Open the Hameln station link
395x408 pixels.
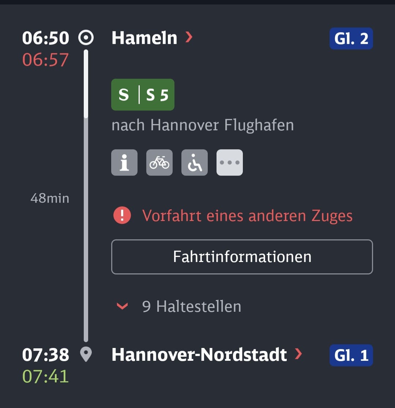click(x=144, y=38)
